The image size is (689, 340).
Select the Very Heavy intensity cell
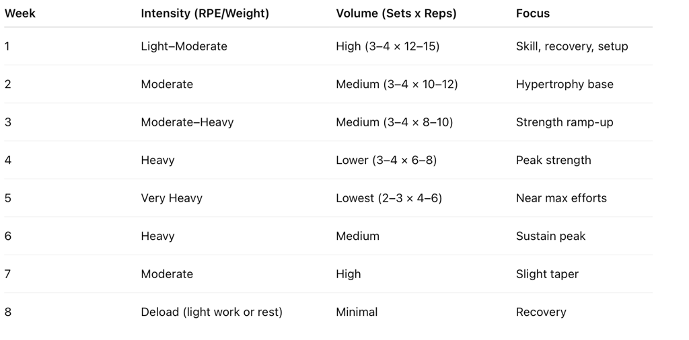click(x=172, y=198)
